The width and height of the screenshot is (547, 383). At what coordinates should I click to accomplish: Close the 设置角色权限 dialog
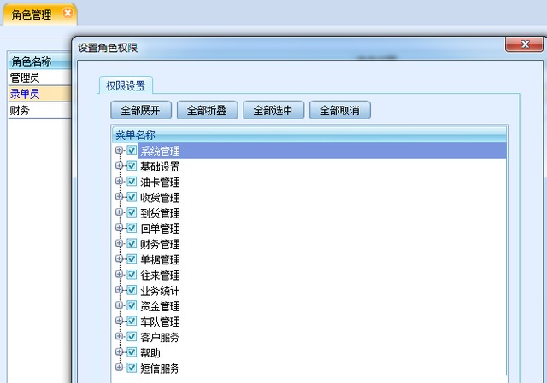pyautogui.click(x=524, y=44)
